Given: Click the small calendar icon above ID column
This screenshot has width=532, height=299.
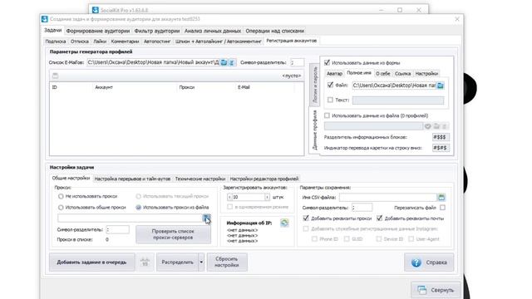Looking at the screenshot, I should (x=56, y=76).
